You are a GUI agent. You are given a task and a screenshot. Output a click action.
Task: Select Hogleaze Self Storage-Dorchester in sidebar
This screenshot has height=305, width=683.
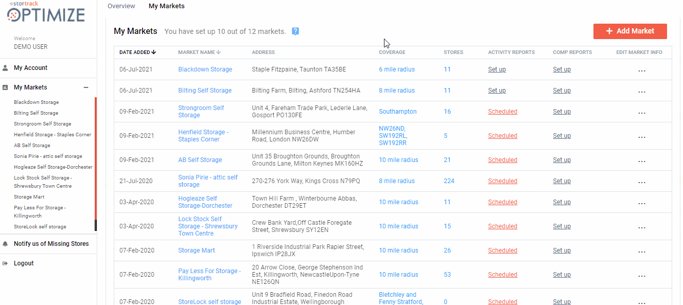pyautogui.click(x=53, y=167)
